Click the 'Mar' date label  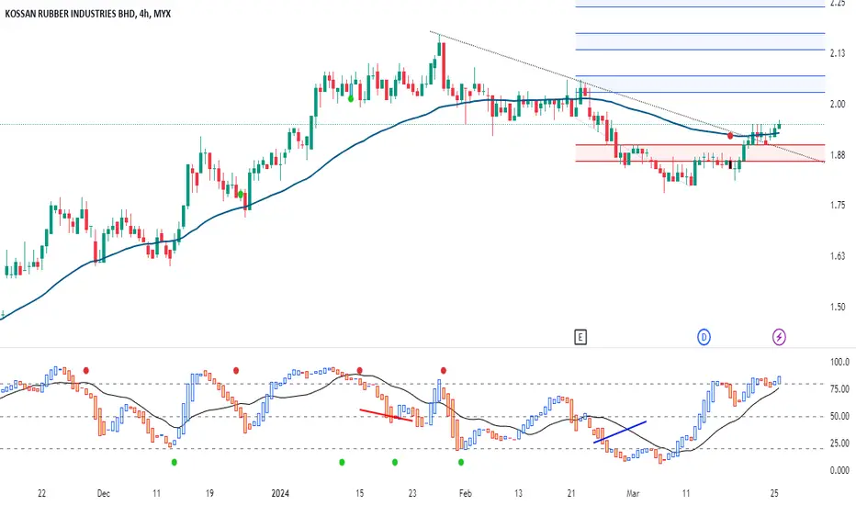tap(633, 494)
